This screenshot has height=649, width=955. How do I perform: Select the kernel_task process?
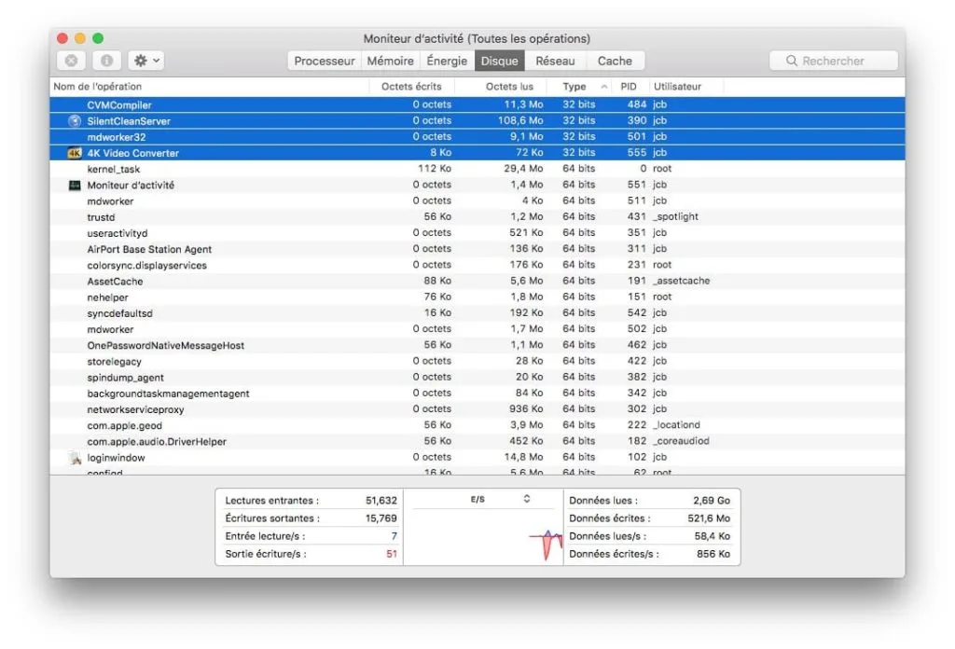[477, 169]
